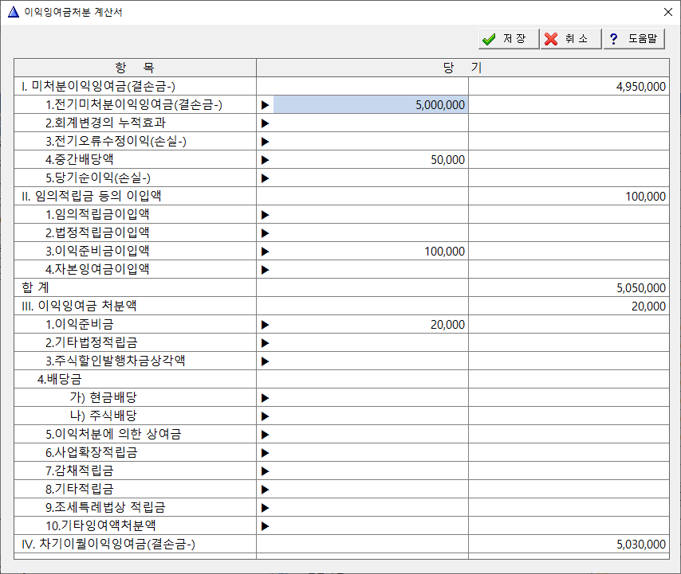Click arrow for 가) 현금배당 row
681x574 pixels.
click(265, 398)
